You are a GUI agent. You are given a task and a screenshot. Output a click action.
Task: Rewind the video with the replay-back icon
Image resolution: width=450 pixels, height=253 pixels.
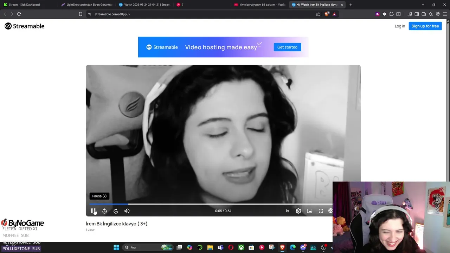click(104, 211)
